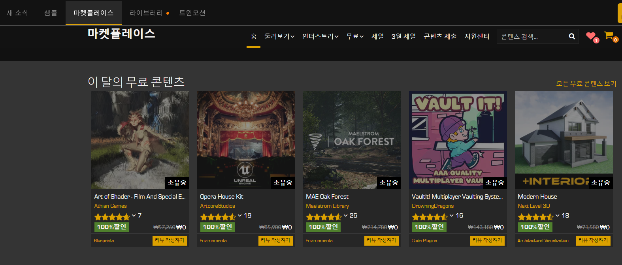Click 리뷰 작성하기 for Opera House Kit

click(275, 241)
